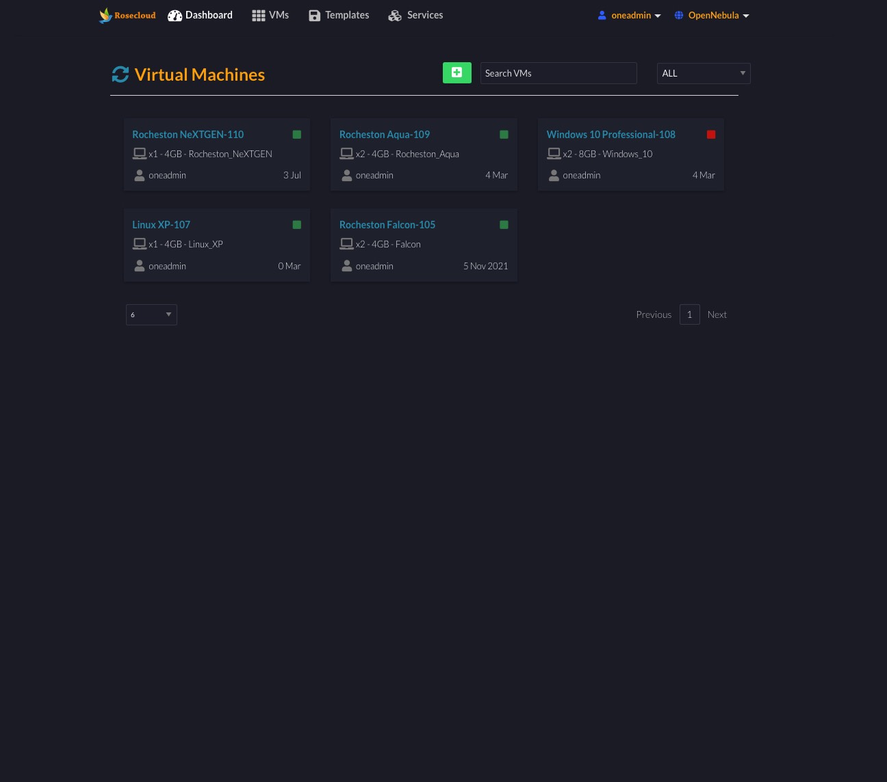Click the Virtual Machines heading
Screen dimensions: 887x782
(x=200, y=75)
